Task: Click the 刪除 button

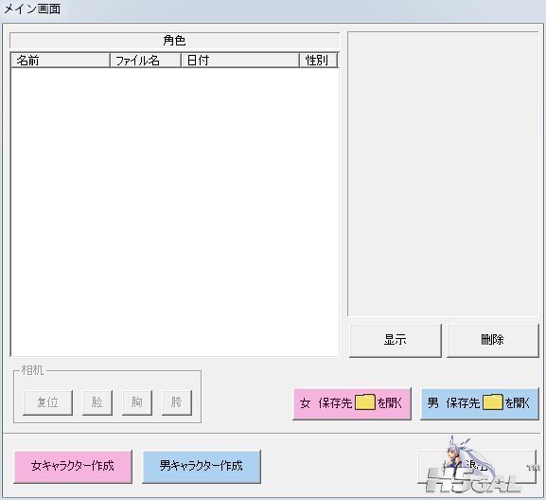Action: click(493, 340)
